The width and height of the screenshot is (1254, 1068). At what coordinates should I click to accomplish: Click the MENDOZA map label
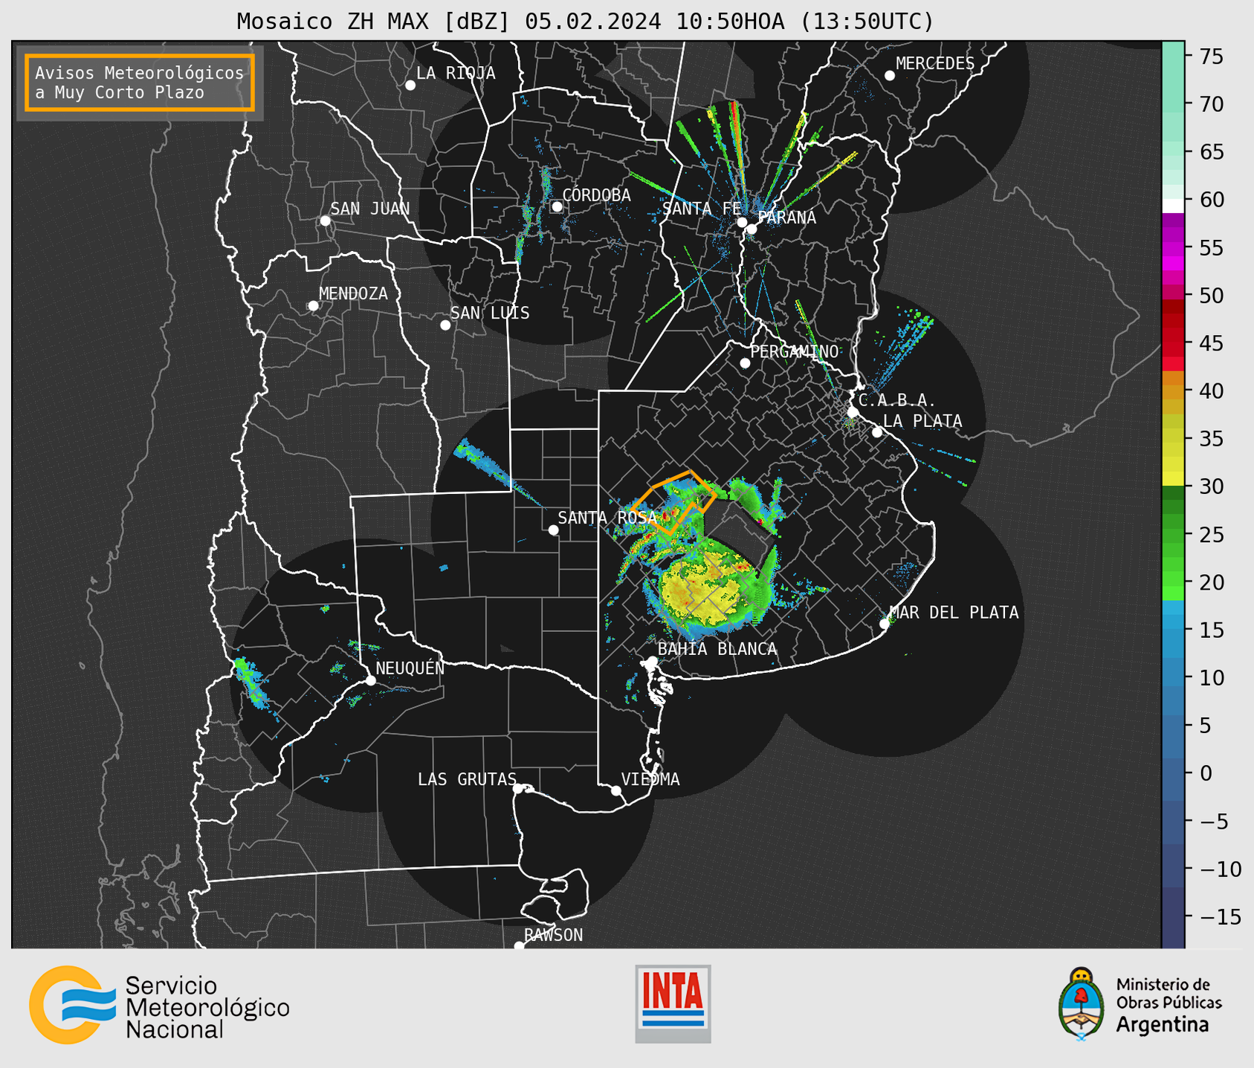click(x=353, y=294)
